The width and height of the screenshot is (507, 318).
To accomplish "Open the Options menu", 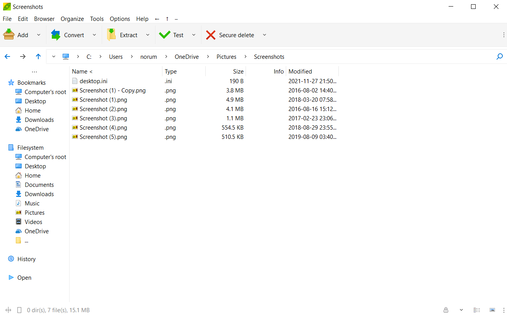I will pos(119,19).
